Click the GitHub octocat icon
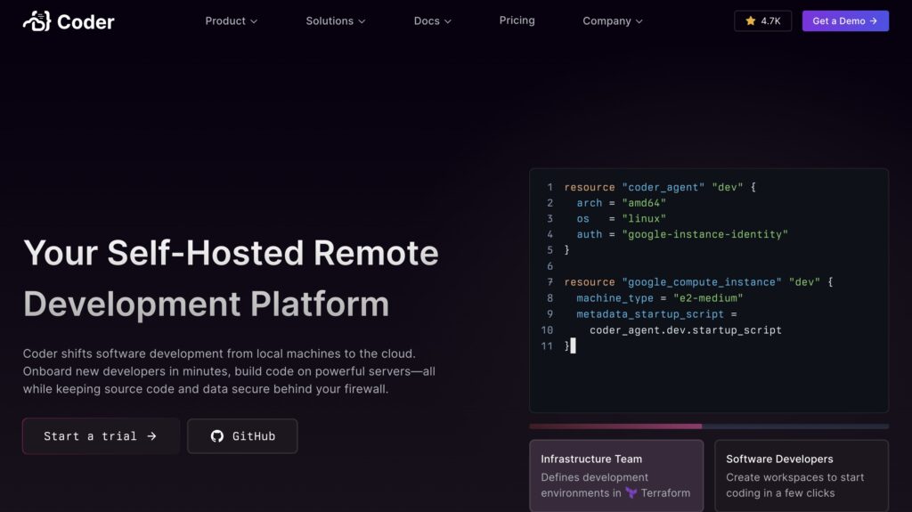 click(216, 436)
